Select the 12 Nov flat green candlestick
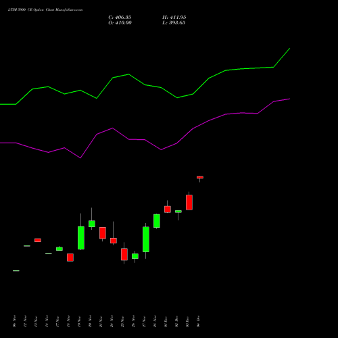The image size is (338, 338). coord(27,246)
